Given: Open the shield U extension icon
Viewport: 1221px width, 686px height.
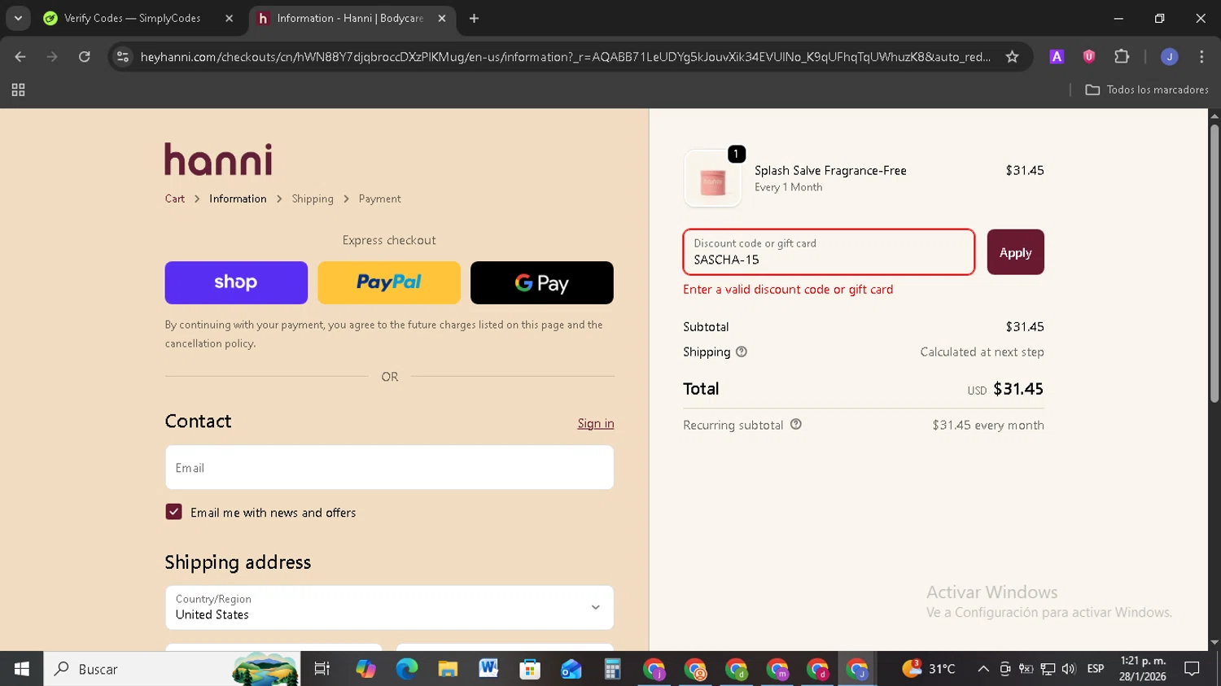Looking at the screenshot, I should pos(1089,56).
